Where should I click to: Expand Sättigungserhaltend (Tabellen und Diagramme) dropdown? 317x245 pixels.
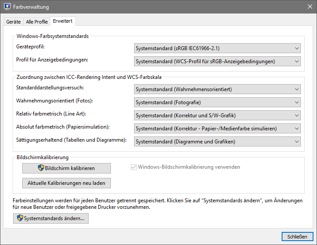click(x=217, y=142)
